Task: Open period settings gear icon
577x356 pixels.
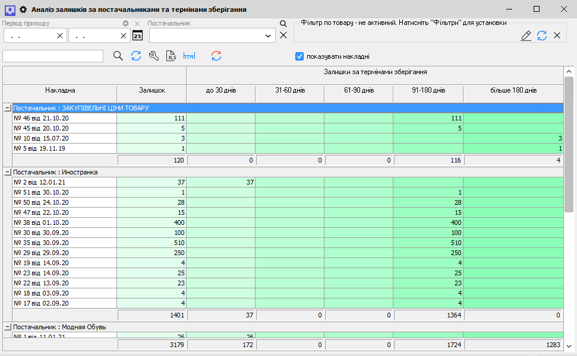Action: (x=125, y=23)
